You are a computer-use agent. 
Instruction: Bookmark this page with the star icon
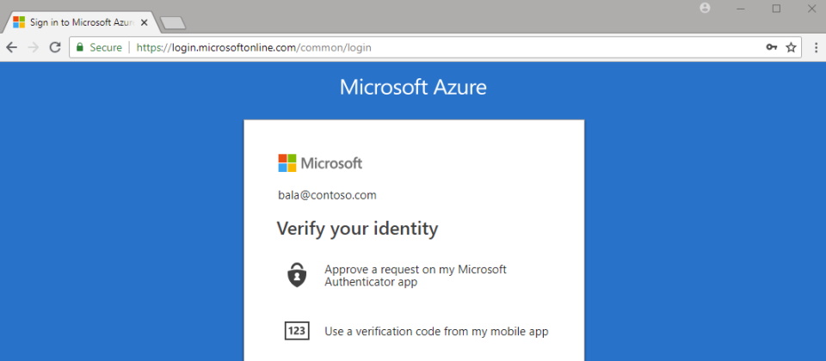pos(791,48)
